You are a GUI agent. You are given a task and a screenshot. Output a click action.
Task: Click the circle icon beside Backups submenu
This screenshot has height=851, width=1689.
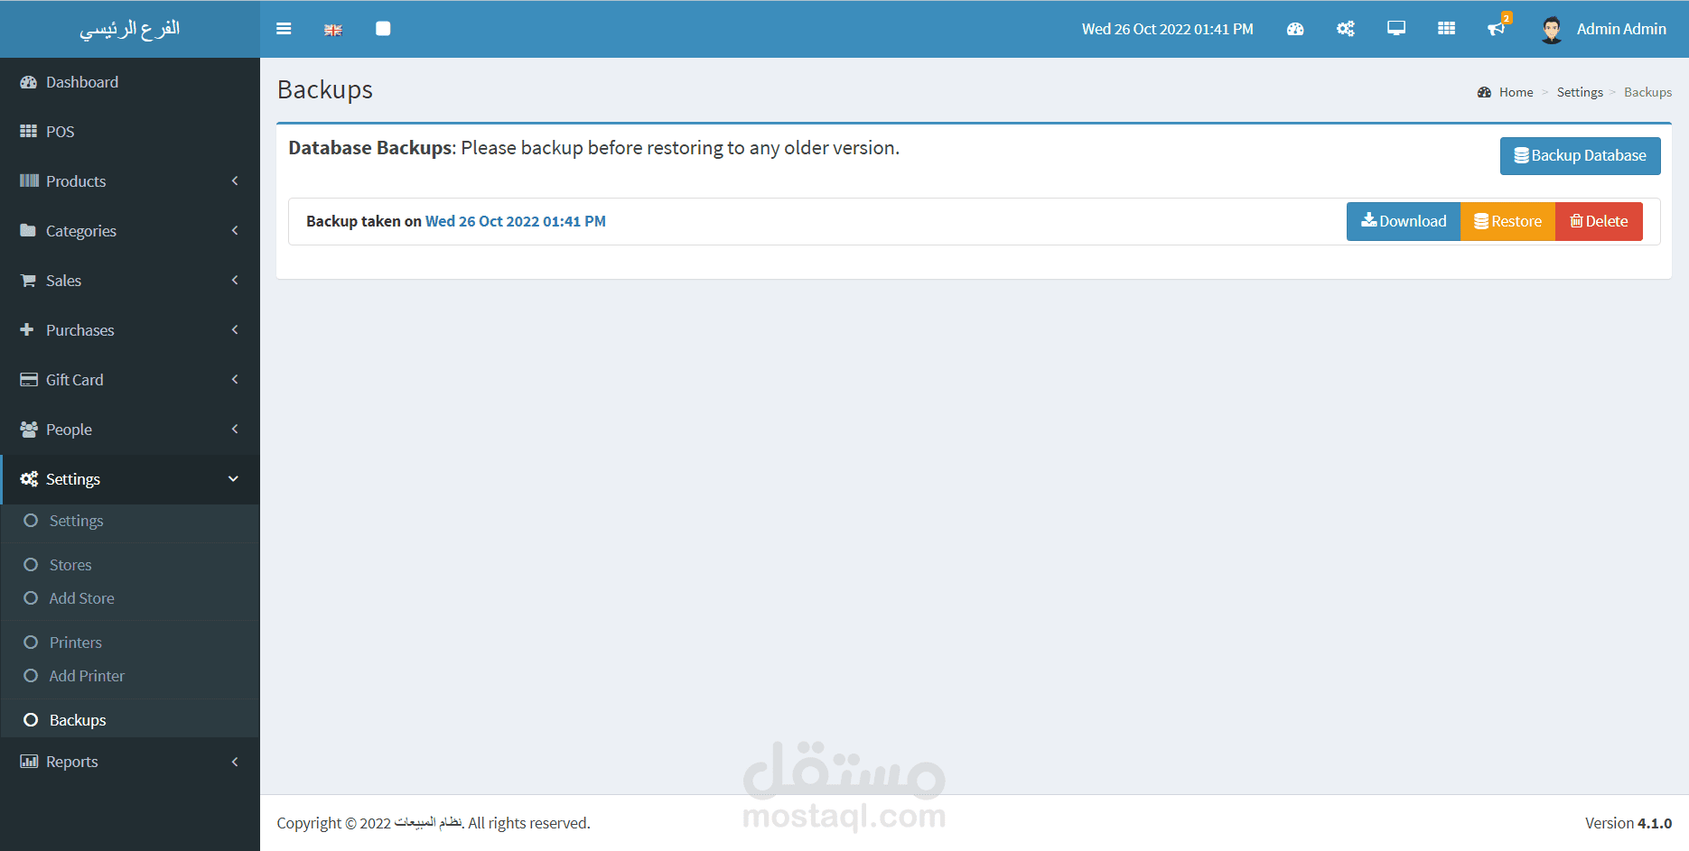(31, 720)
